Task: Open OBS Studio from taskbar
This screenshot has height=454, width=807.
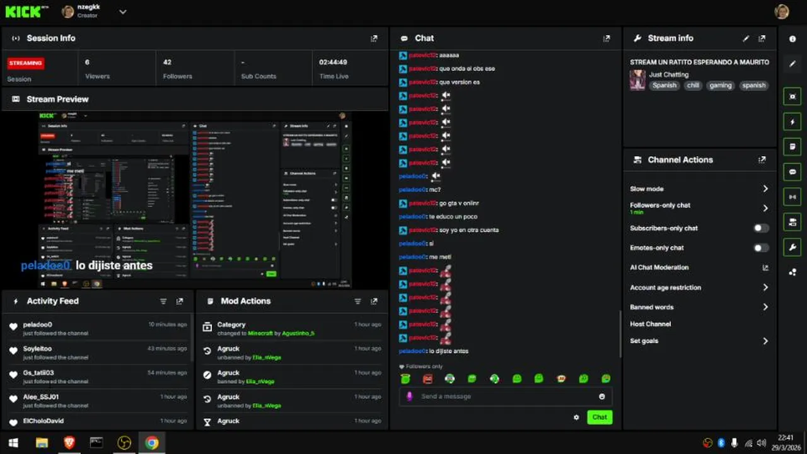Action: [124, 443]
